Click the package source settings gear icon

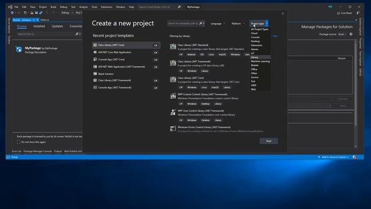[x=351, y=34]
